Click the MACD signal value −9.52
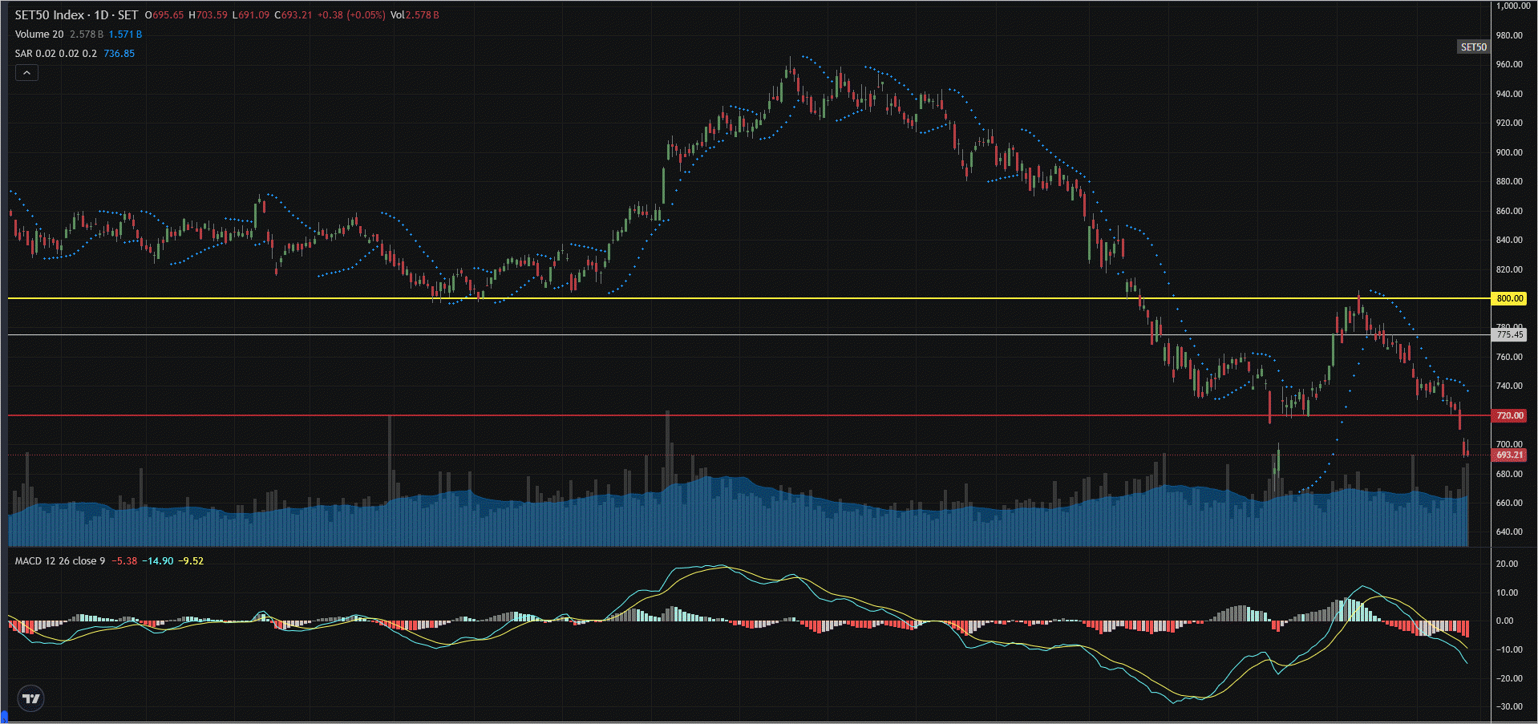 [x=191, y=561]
